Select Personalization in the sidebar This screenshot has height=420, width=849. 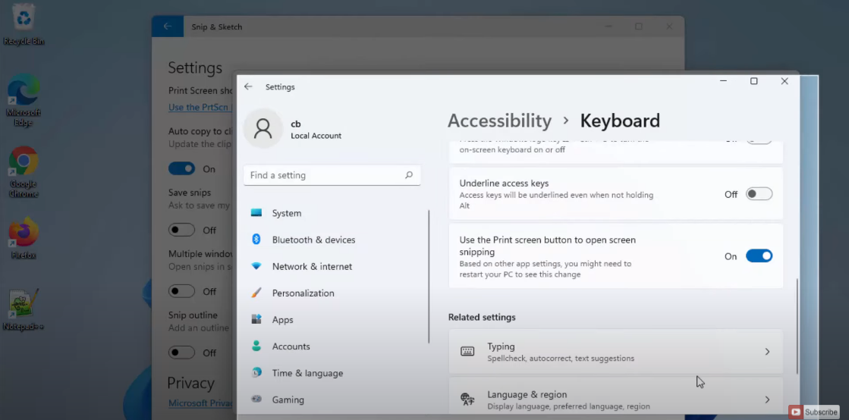303,293
